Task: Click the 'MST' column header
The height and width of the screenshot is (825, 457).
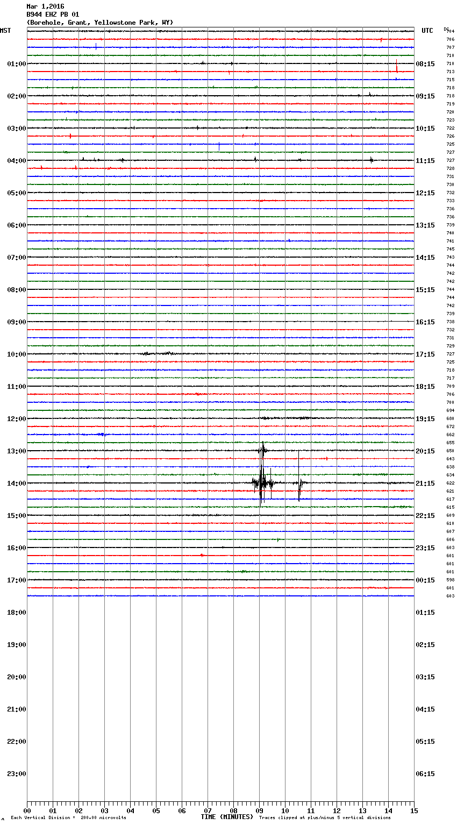Action: (x=5, y=31)
